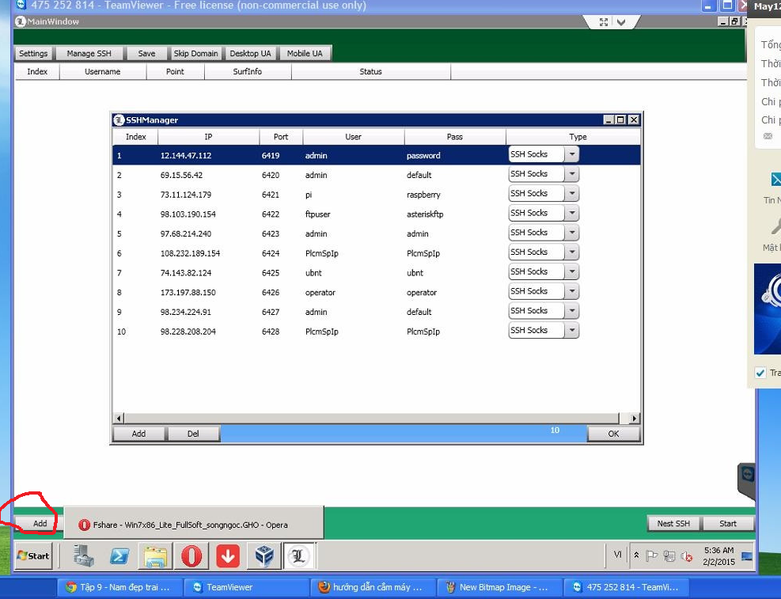
Task: Select IP cell 69.15.56.42
Action: tap(181, 175)
